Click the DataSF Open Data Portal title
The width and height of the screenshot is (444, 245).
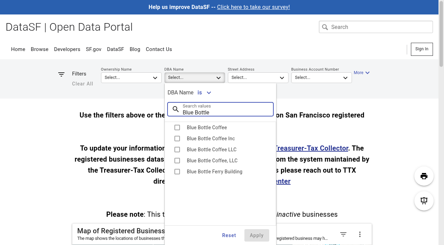pos(69,27)
